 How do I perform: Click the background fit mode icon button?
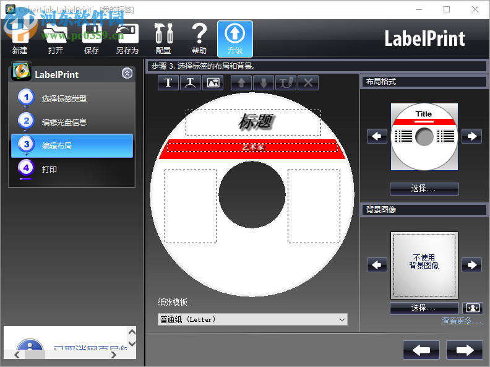point(472,308)
